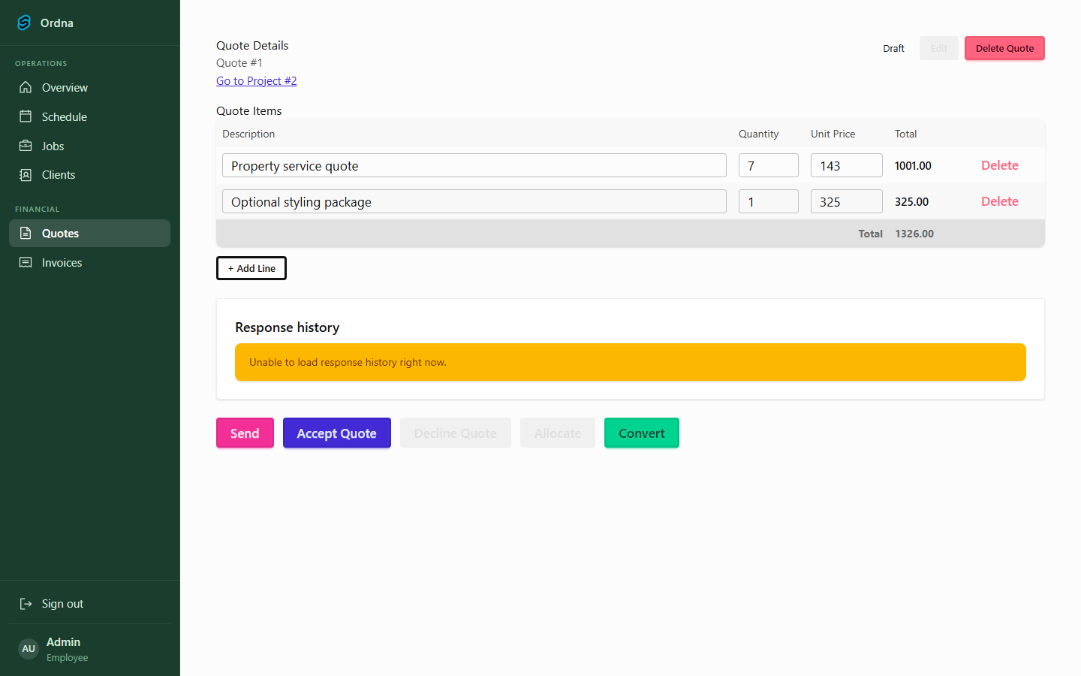
Task: Click the Sign out arrow icon
Action: pyautogui.click(x=26, y=604)
